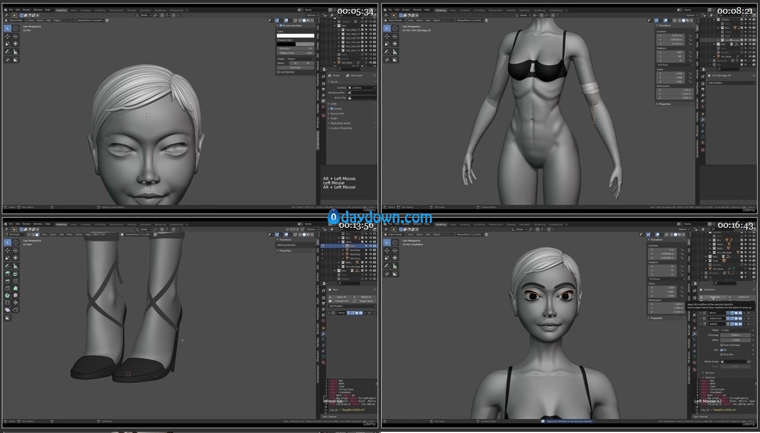Image resolution: width=760 pixels, height=433 pixels.
Task: Uncheck the Screencast Keys checkbox
Action: pos(279,26)
